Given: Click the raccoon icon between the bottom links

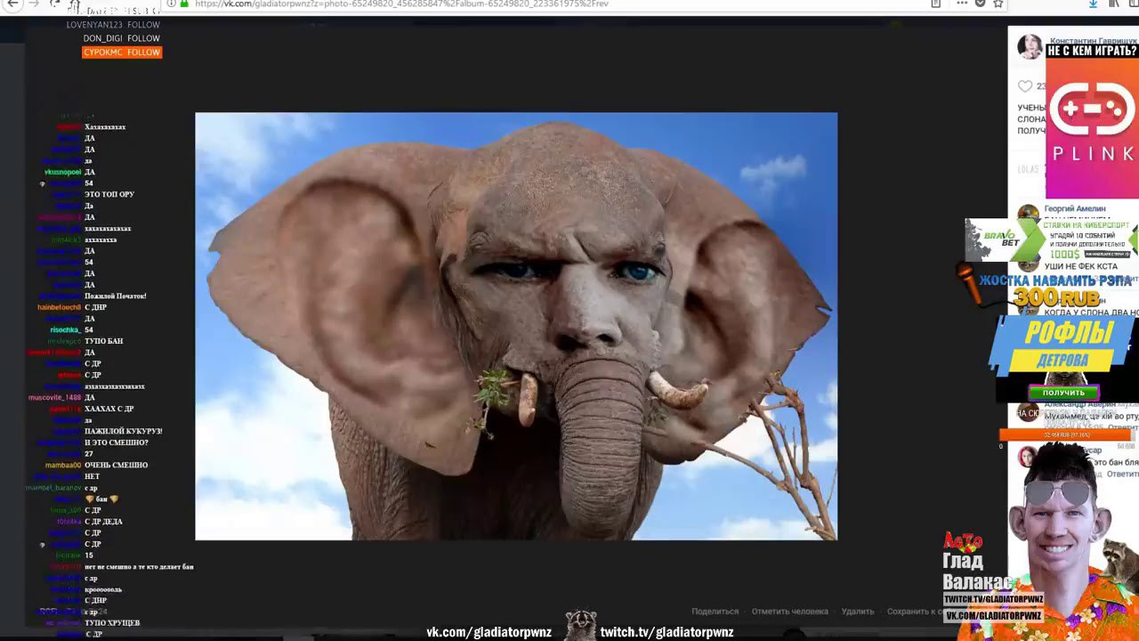Looking at the screenshot, I should [580, 624].
